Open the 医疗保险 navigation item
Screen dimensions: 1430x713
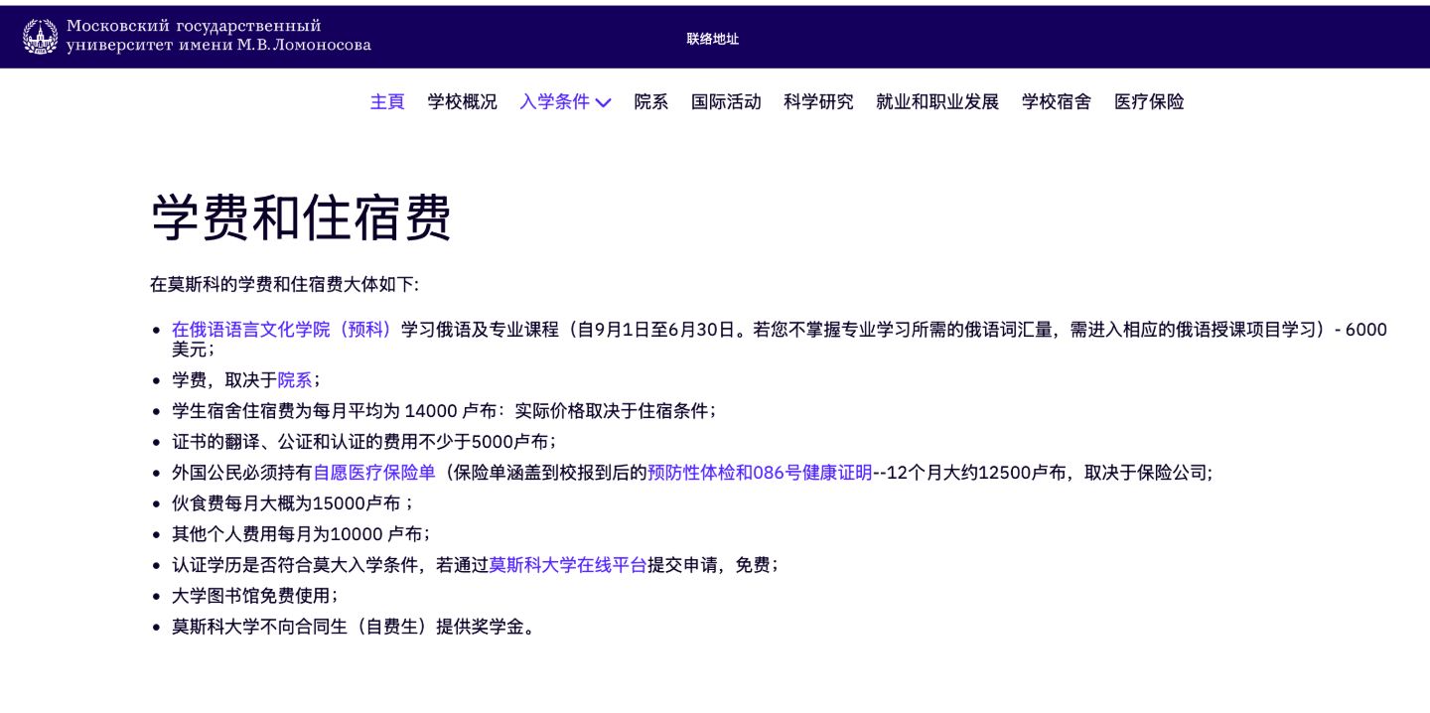[x=1148, y=101]
